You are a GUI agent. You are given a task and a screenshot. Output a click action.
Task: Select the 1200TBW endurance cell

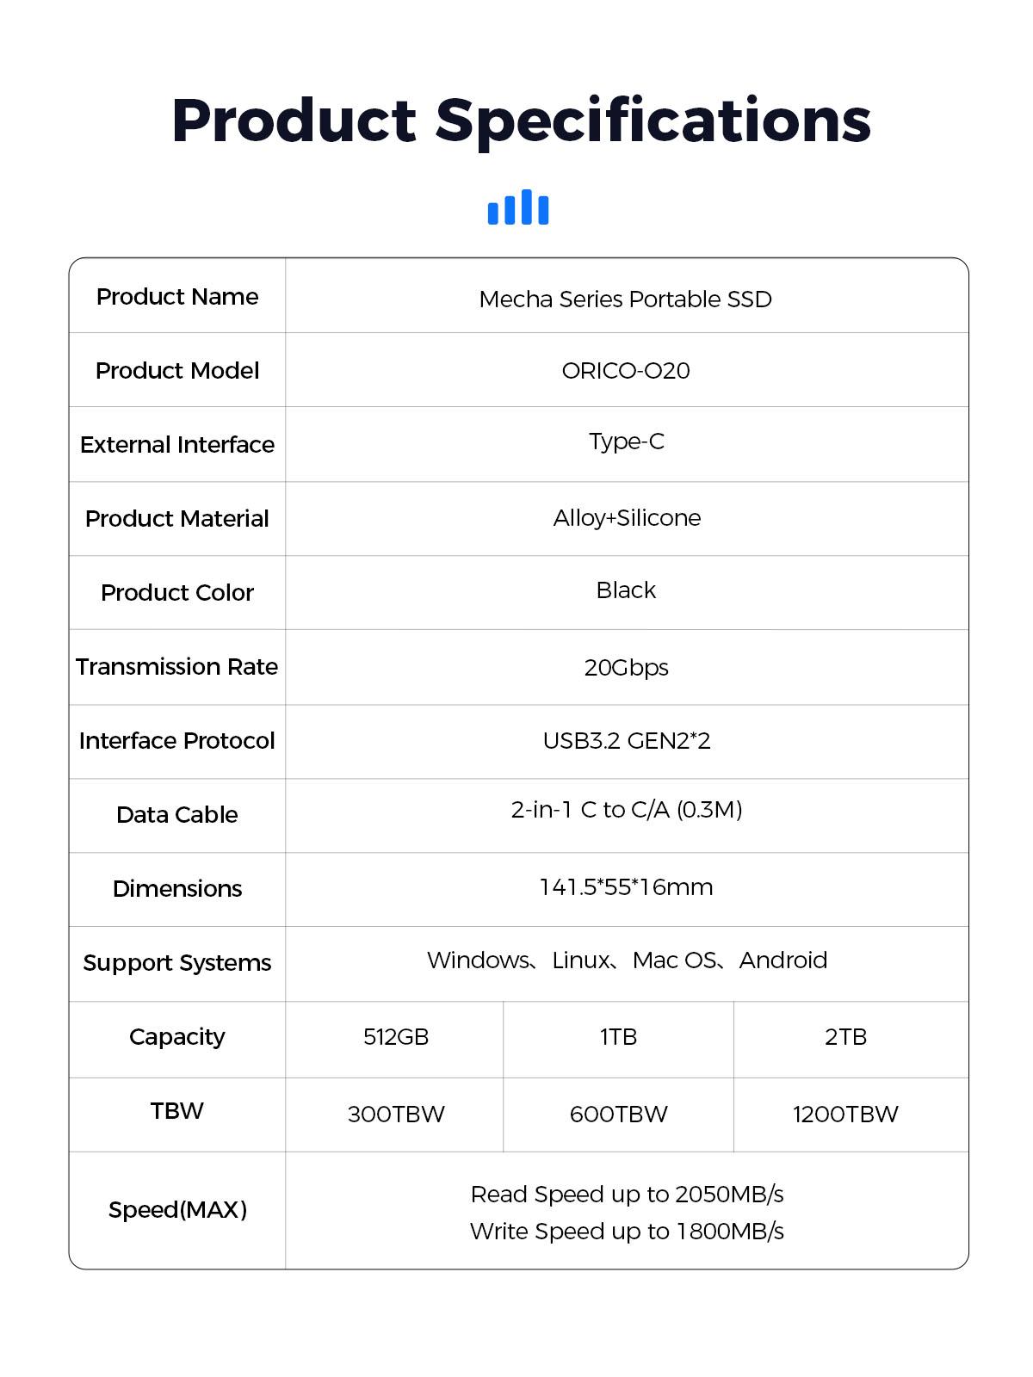pos(845,1115)
